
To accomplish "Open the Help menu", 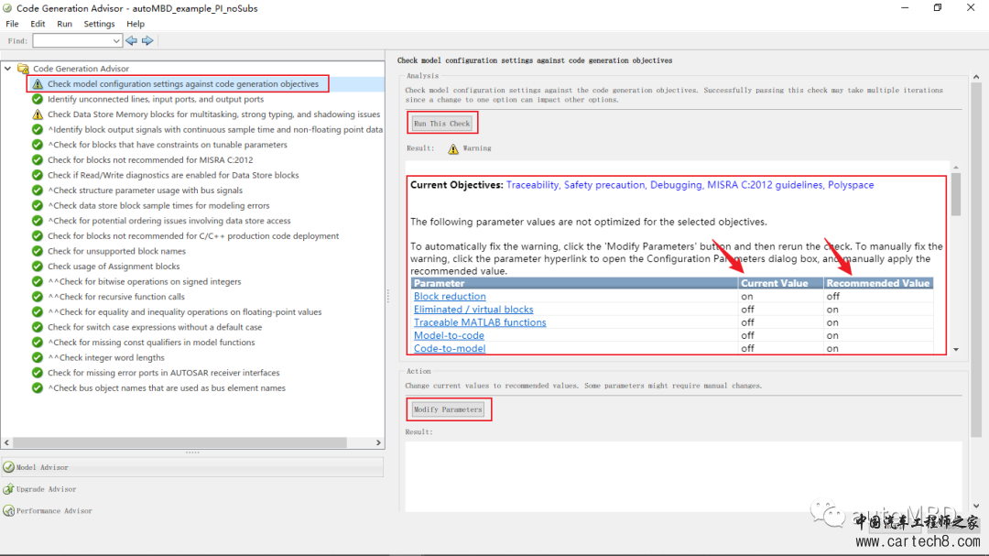I will 136,23.
